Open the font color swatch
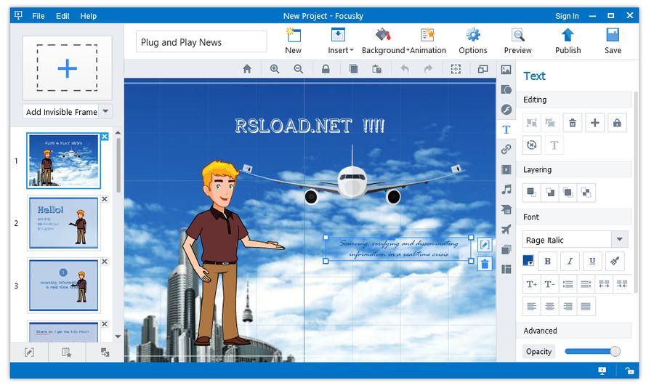654x391 pixels. pos(528,261)
